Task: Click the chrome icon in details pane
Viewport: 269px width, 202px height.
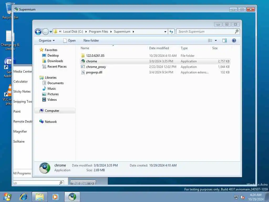Action: pyautogui.click(x=45, y=168)
